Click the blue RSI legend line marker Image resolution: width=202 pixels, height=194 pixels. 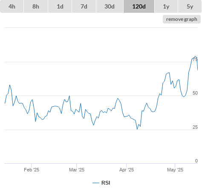coord(96,183)
